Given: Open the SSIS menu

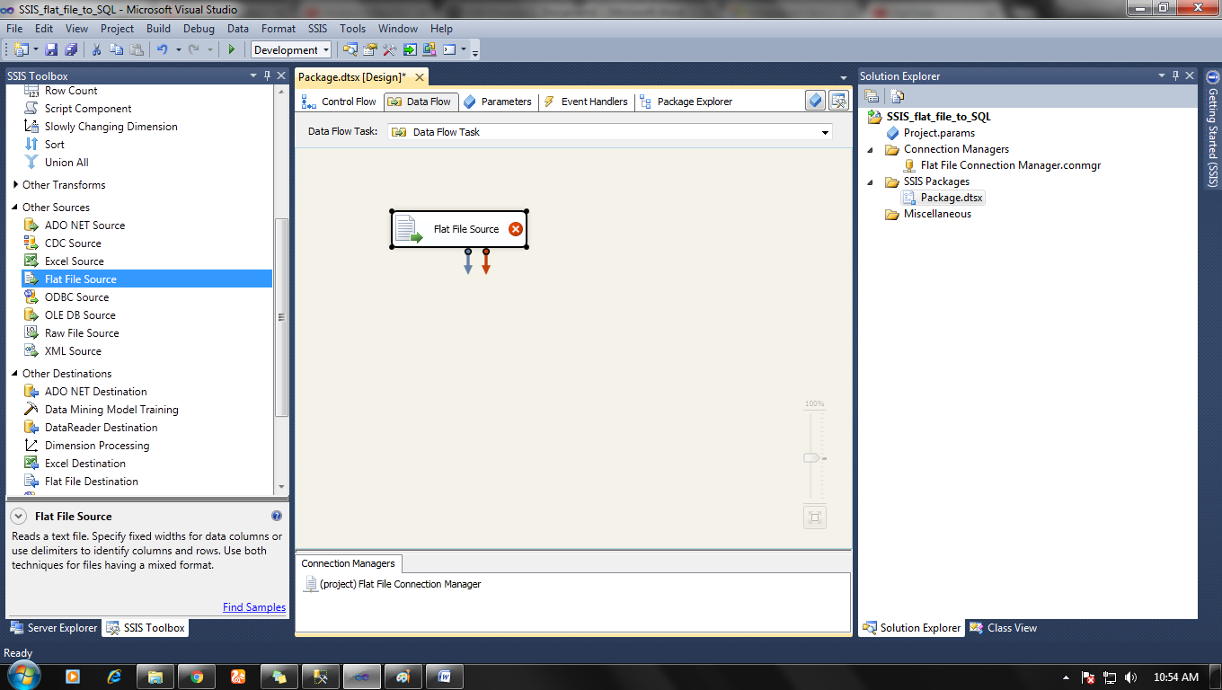Looking at the screenshot, I should [317, 29].
